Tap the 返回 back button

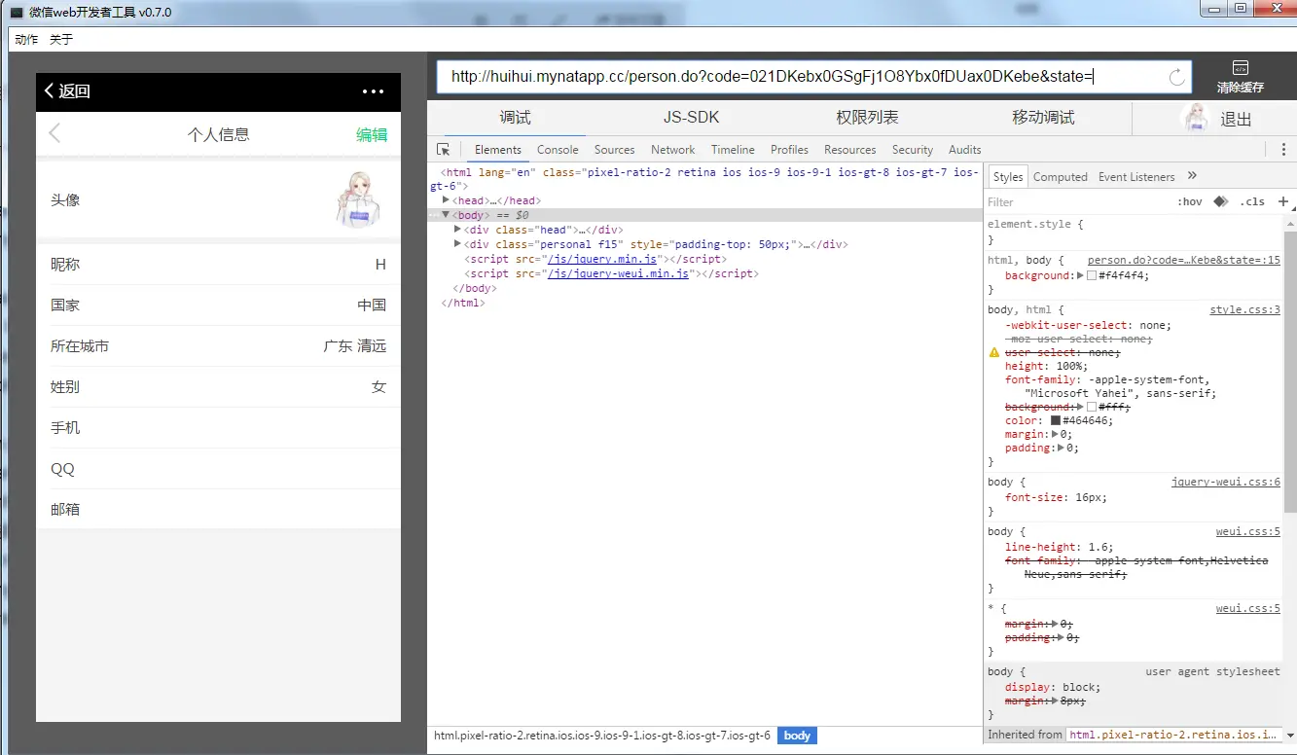(67, 90)
